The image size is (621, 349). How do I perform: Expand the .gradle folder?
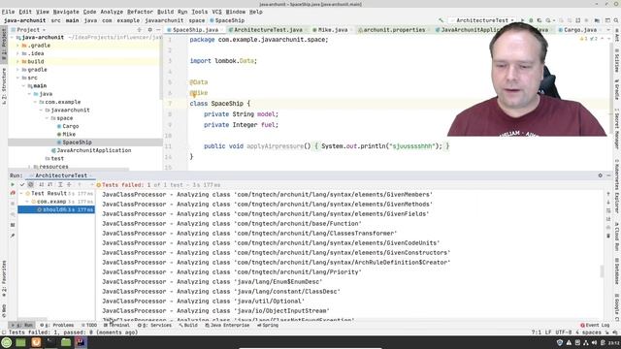[17, 46]
